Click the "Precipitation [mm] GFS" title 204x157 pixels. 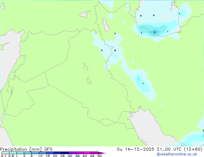coord(26,149)
